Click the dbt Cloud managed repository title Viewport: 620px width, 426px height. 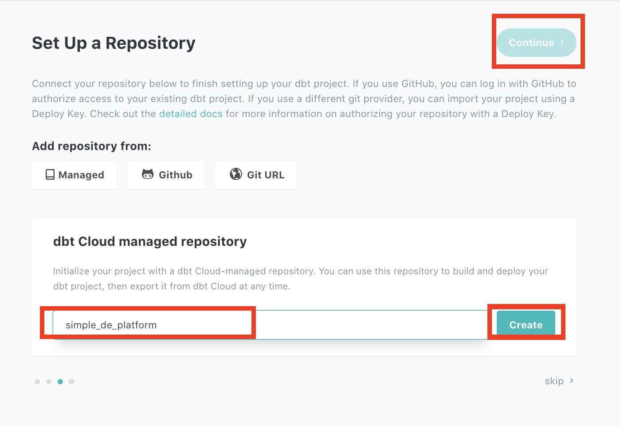pos(150,241)
